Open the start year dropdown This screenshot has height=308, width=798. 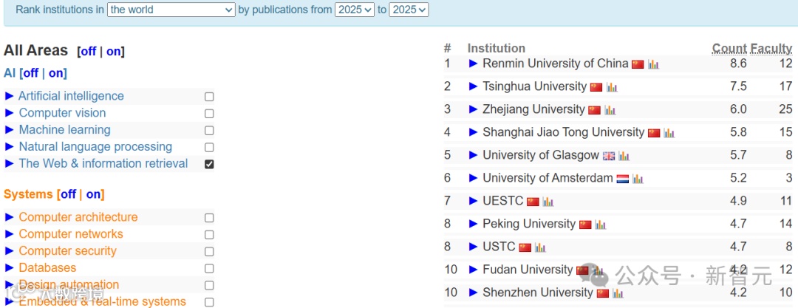coord(355,9)
